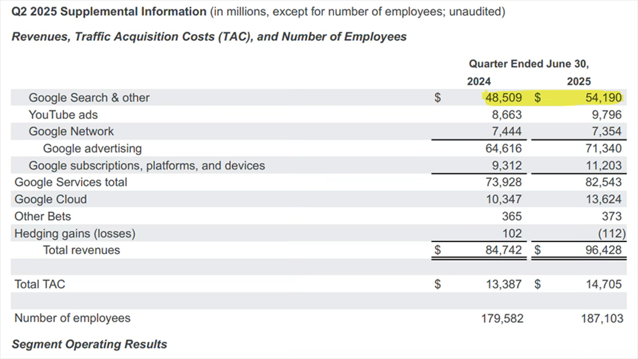Click the Total TAC row label

40,284
